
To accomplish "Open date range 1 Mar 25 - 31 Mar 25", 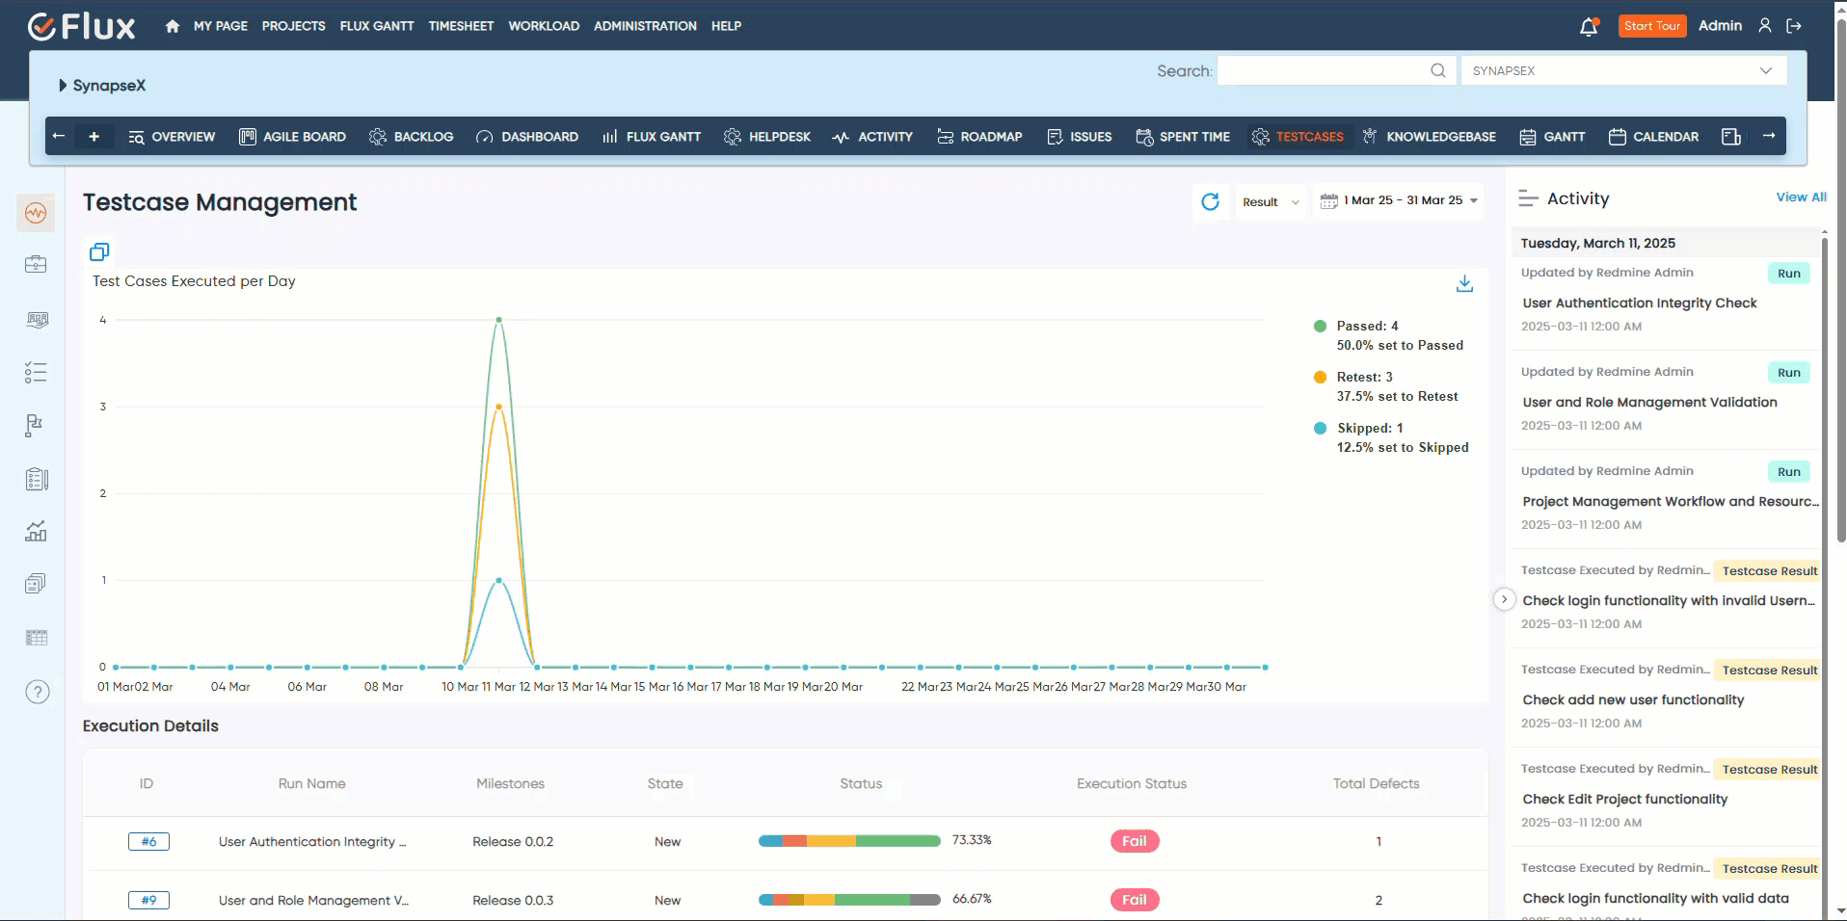I will coord(1399,201).
